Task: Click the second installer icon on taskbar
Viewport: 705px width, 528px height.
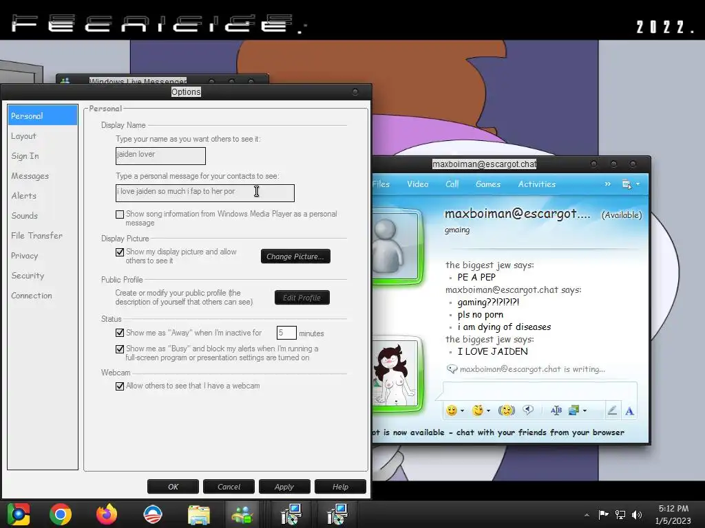Action: (x=337, y=514)
